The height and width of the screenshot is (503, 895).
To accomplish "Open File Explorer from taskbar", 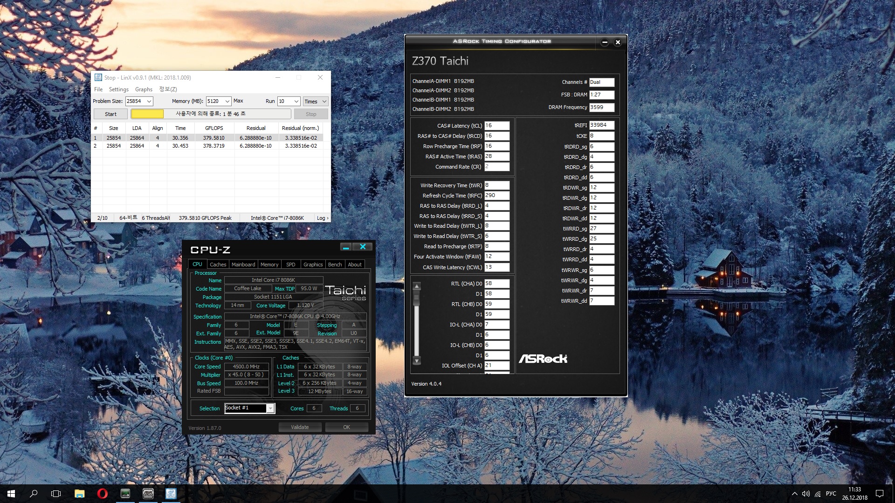I will point(79,494).
